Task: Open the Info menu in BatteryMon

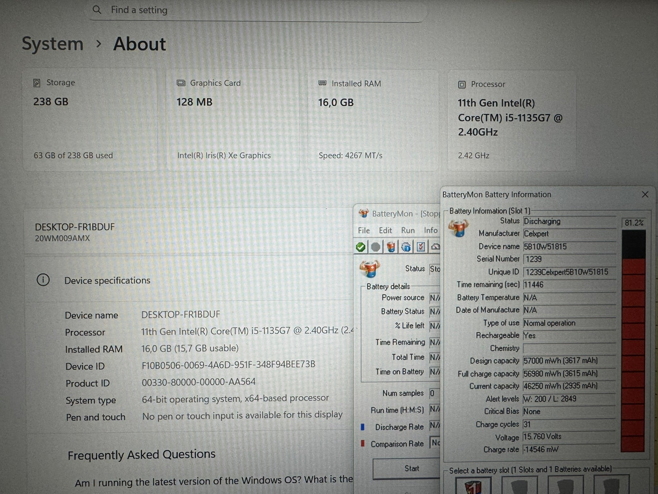Action: click(431, 231)
